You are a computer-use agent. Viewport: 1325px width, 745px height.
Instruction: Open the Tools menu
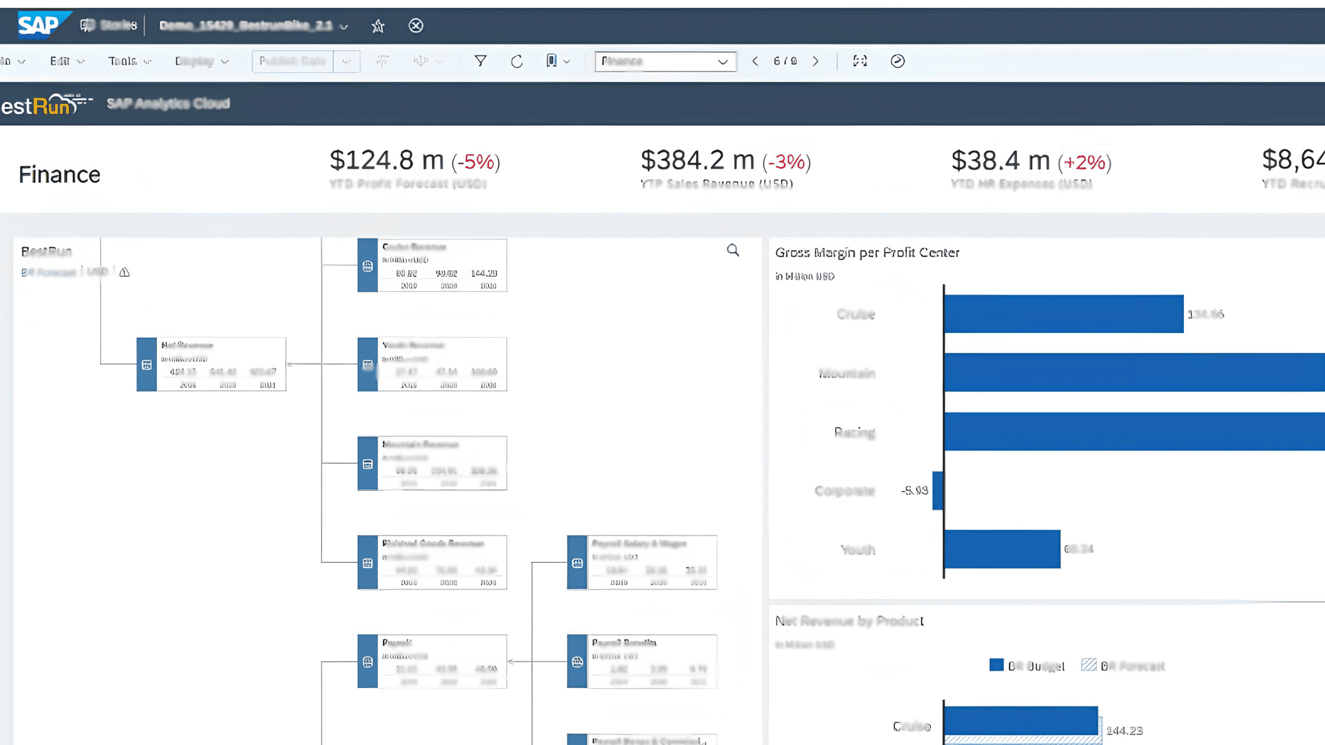pyautogui.click(x=129, y=61)
